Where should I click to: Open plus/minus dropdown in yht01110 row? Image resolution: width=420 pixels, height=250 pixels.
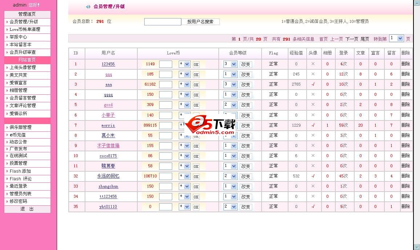185,207
